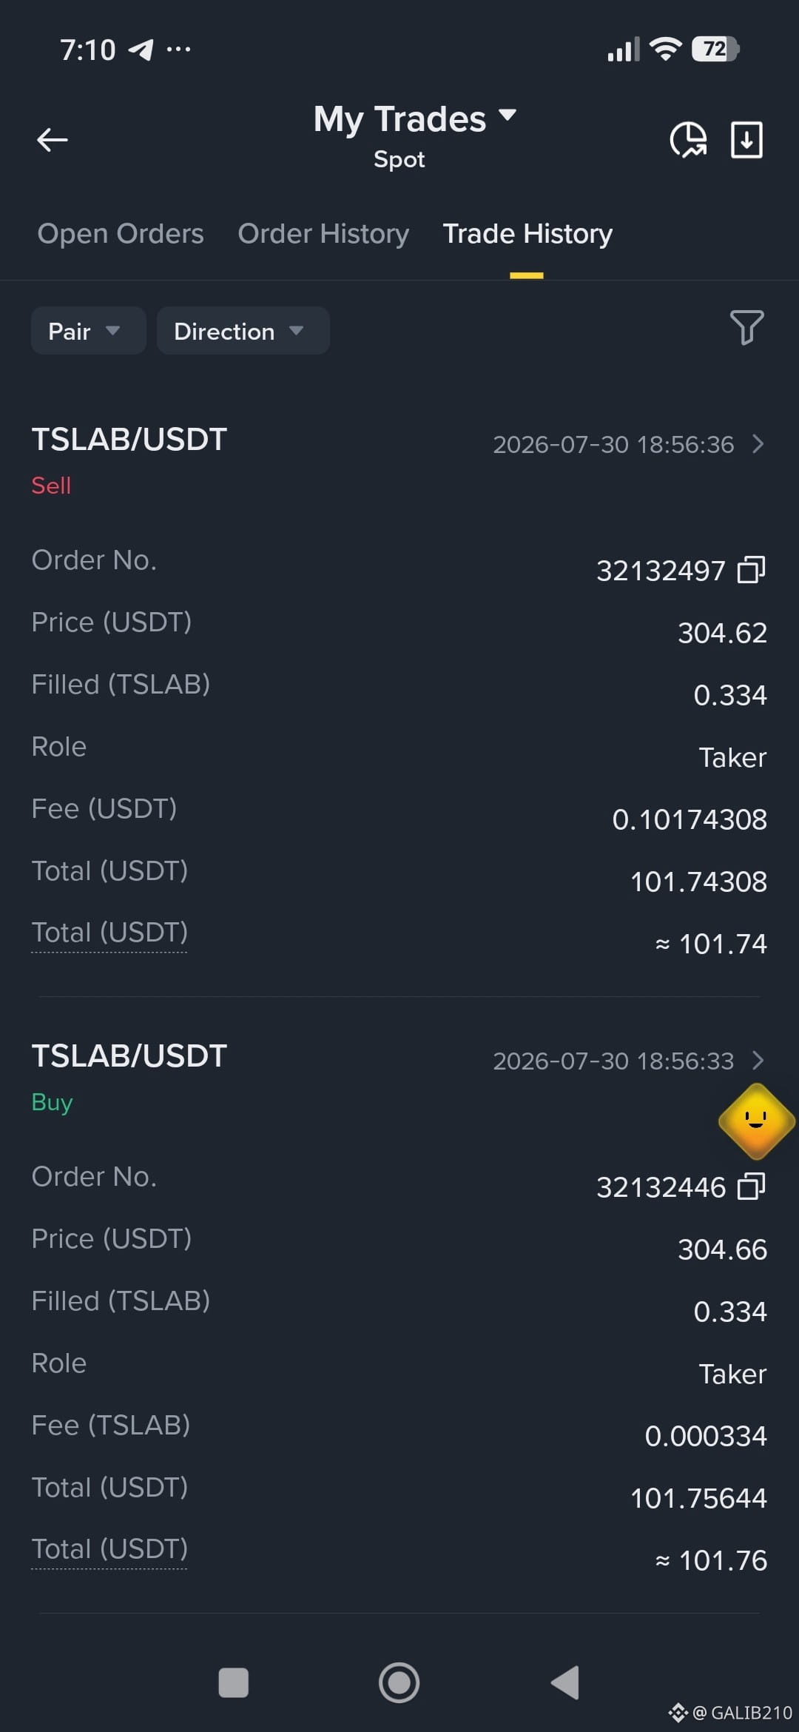The height and width of the screenshot is (1732, 799).
Task: Tap the back arrow icon
Action: click(x=52, y=139)
